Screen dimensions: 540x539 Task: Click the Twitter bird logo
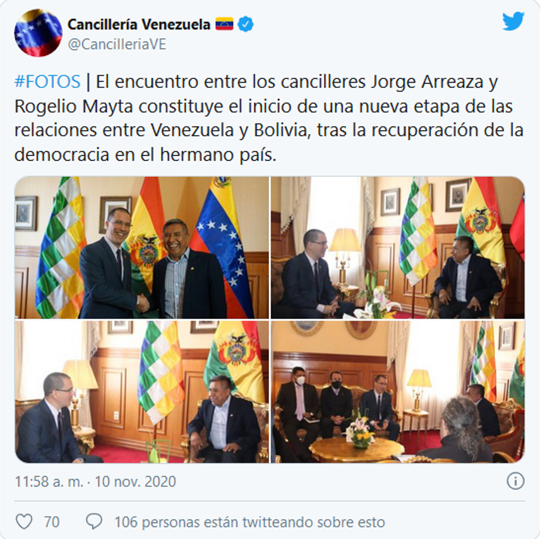click(513, 21)
